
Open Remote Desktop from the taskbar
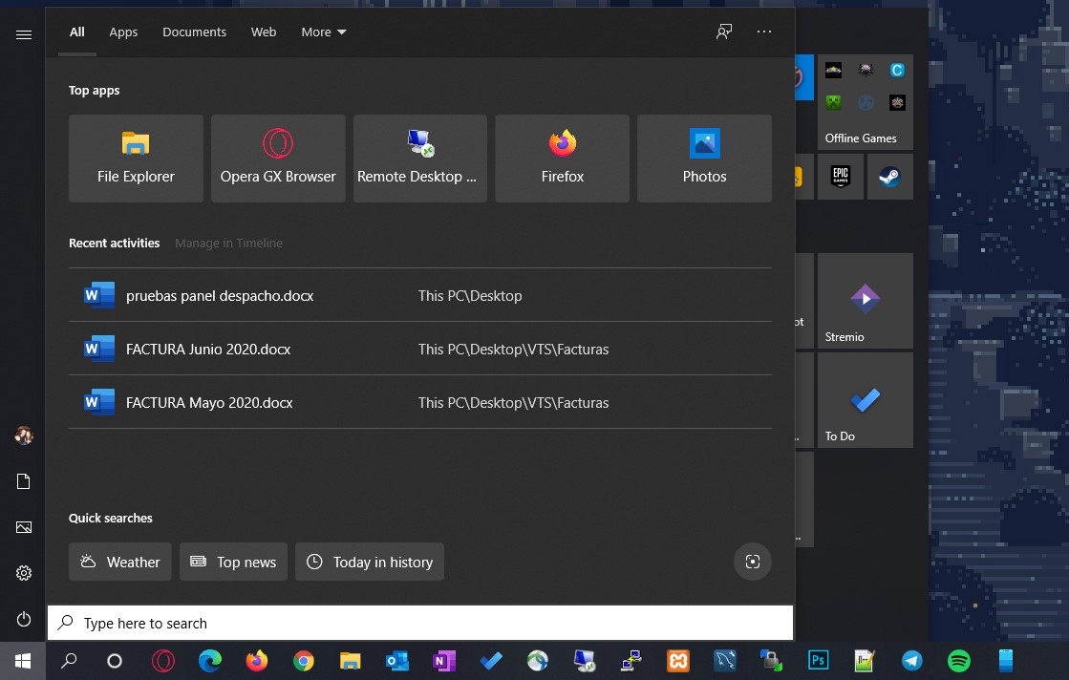tap(585, 661)
